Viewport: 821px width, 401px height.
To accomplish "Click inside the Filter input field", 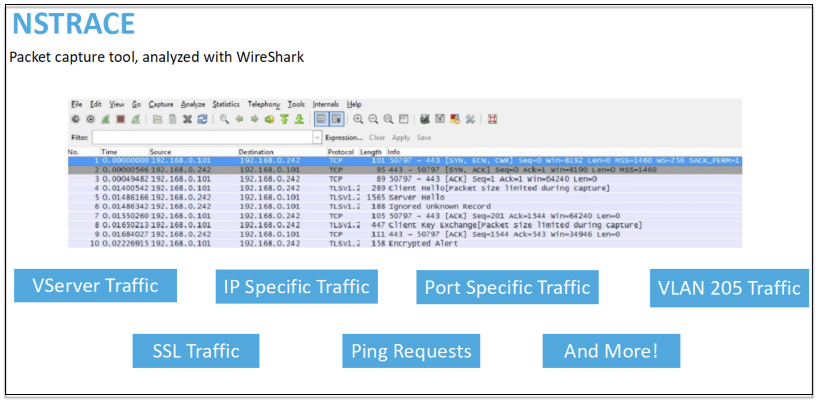I will 203,138.
